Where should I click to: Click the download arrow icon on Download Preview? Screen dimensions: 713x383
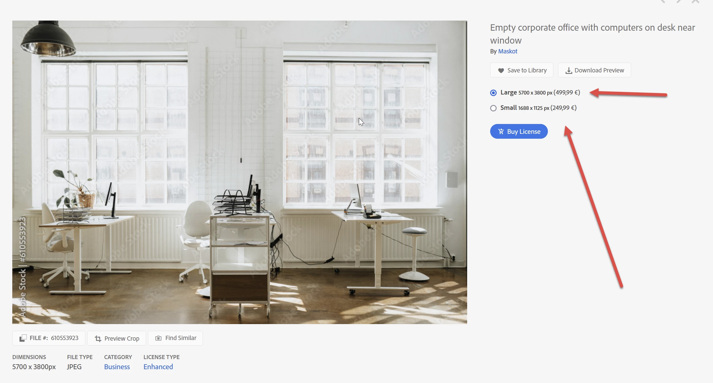pos(569,71)
